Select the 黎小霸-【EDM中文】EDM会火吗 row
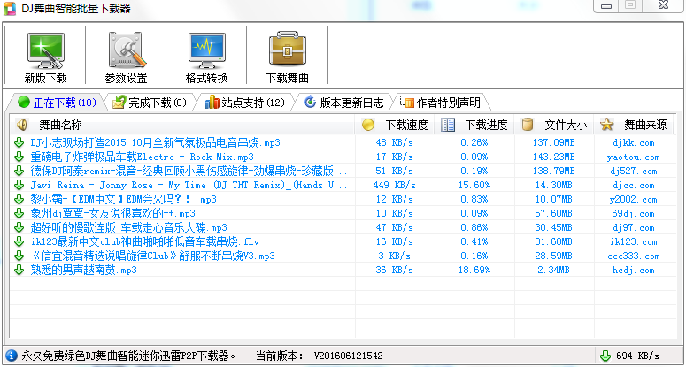This screenshot has width=686, height=367. [x=343, y=199]
